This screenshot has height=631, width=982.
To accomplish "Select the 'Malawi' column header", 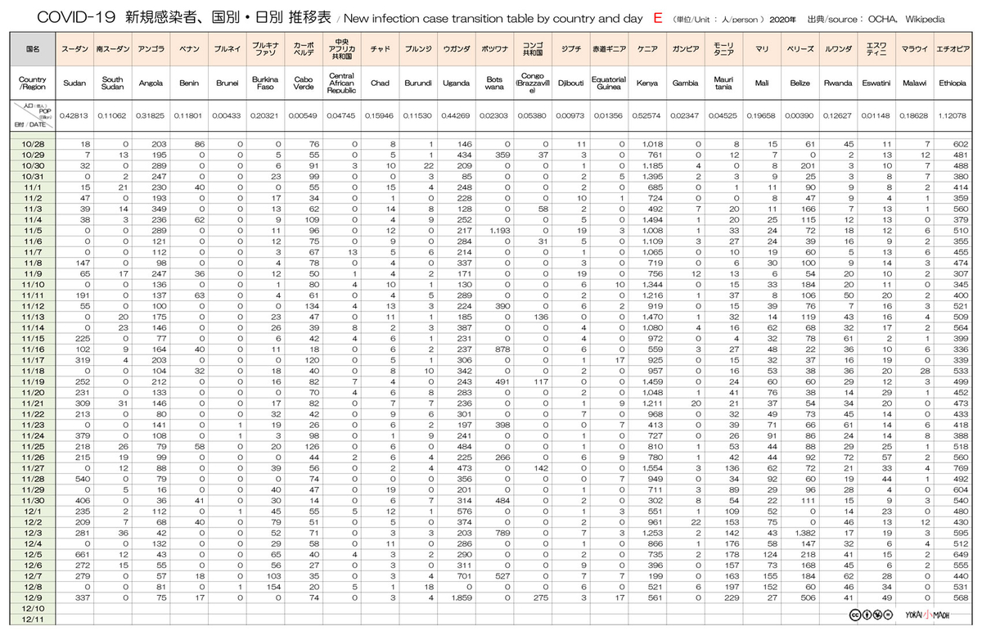I will (914, 83).
